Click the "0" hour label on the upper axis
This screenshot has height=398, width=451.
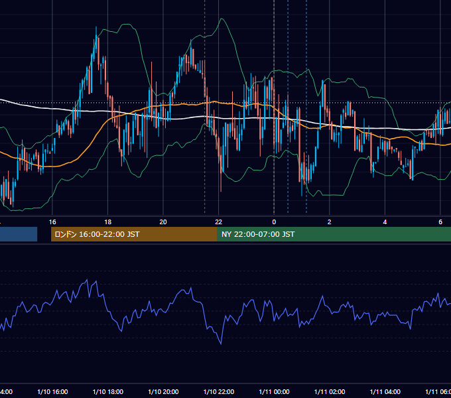pos(274,222)
